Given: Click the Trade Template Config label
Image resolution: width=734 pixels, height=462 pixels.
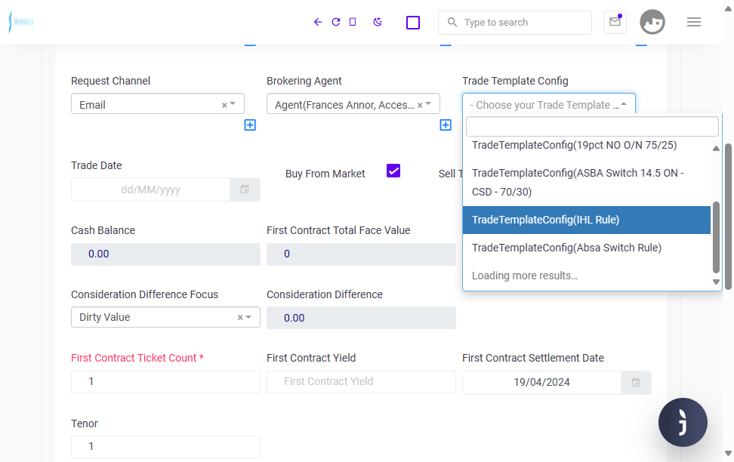Looking at the screenshot, I should 515,81.
